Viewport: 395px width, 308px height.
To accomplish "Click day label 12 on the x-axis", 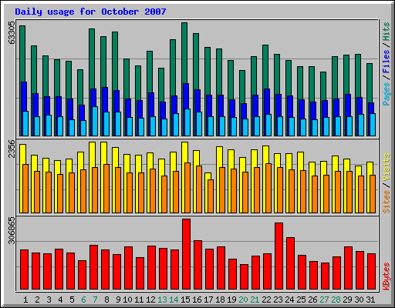I will [150, 300].
